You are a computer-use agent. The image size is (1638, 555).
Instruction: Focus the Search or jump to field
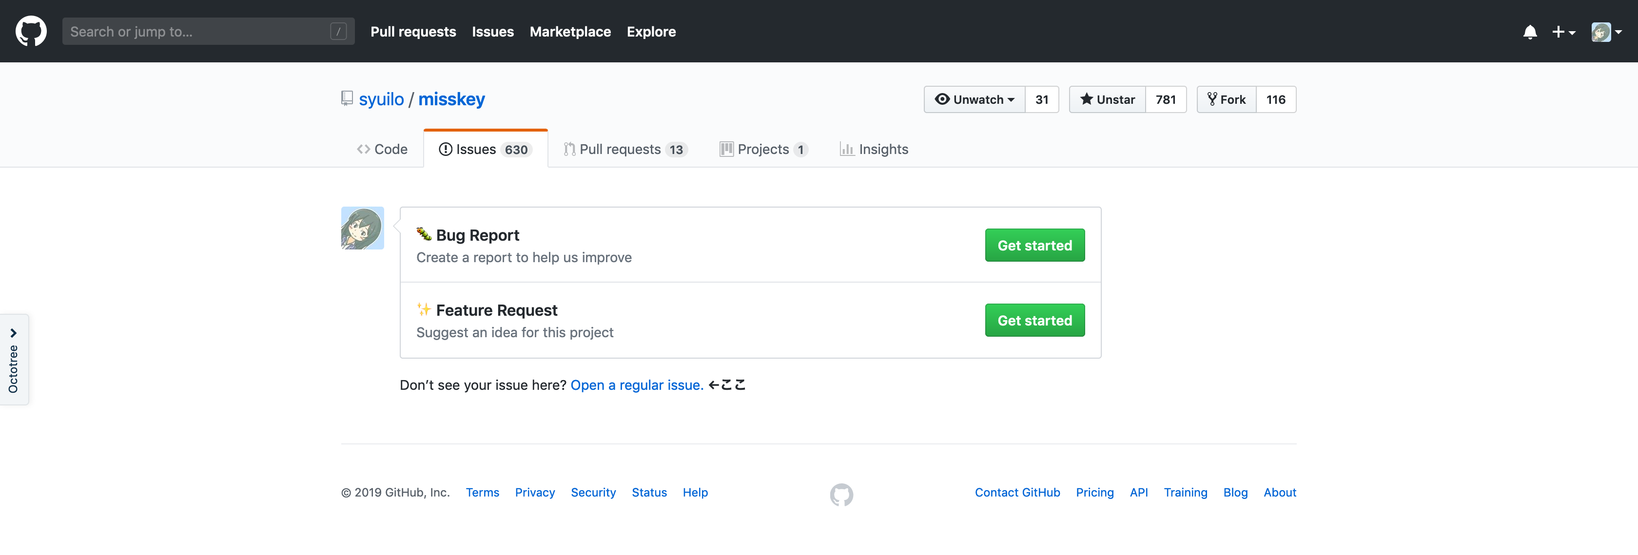(197, 31)
